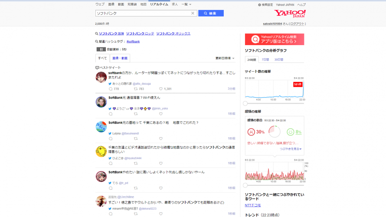Expand the 一覧 menu dropdown
The height and width of the screenshot is (217, 386).
(x=186, y=4)
